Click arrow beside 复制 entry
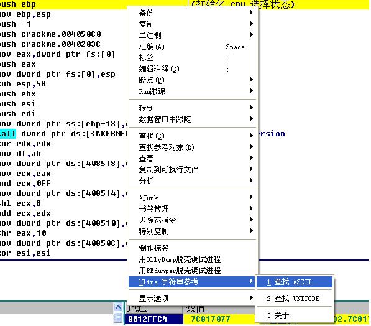 coord(252,24)
